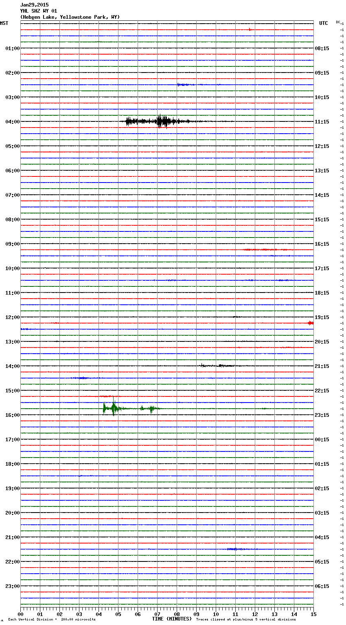Click the vertical division 200.00 microvolts note

click(x=52, y=619)
